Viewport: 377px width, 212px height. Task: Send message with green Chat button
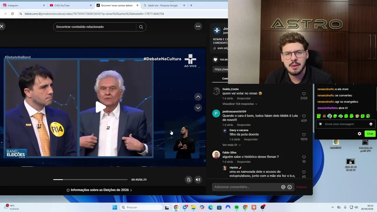[x=370, y=134]
